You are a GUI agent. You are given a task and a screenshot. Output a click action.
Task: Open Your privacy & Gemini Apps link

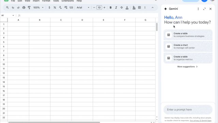pyautogui.click(x=200, y=121)
